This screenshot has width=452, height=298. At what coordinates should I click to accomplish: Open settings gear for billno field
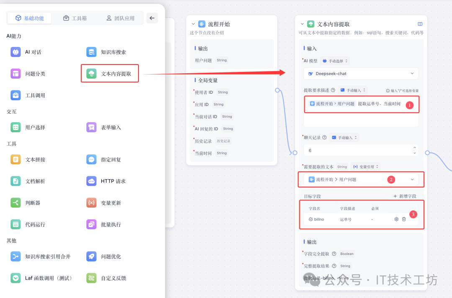coord(396,219)
